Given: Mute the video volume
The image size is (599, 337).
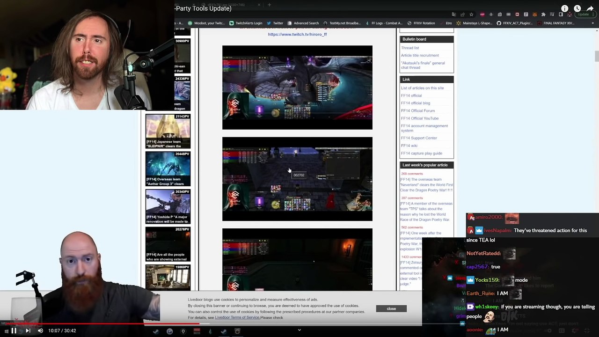Looking at the screenshot, I should [x=40, y=330].
